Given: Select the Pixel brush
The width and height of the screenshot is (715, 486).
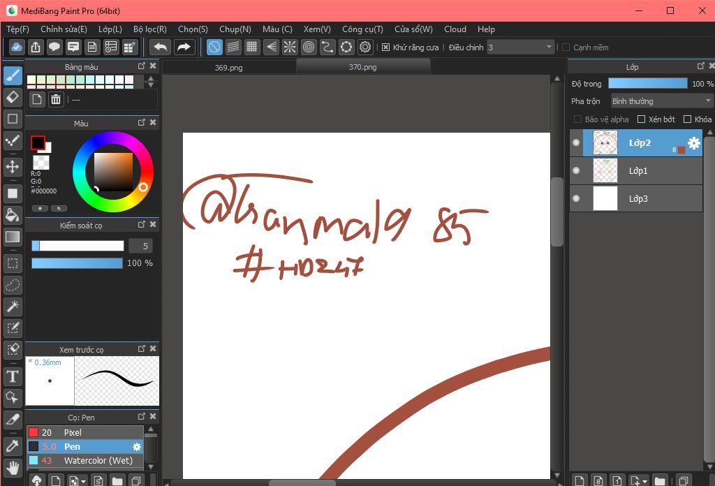Looking at the screenshot, I should click(85, 432).
